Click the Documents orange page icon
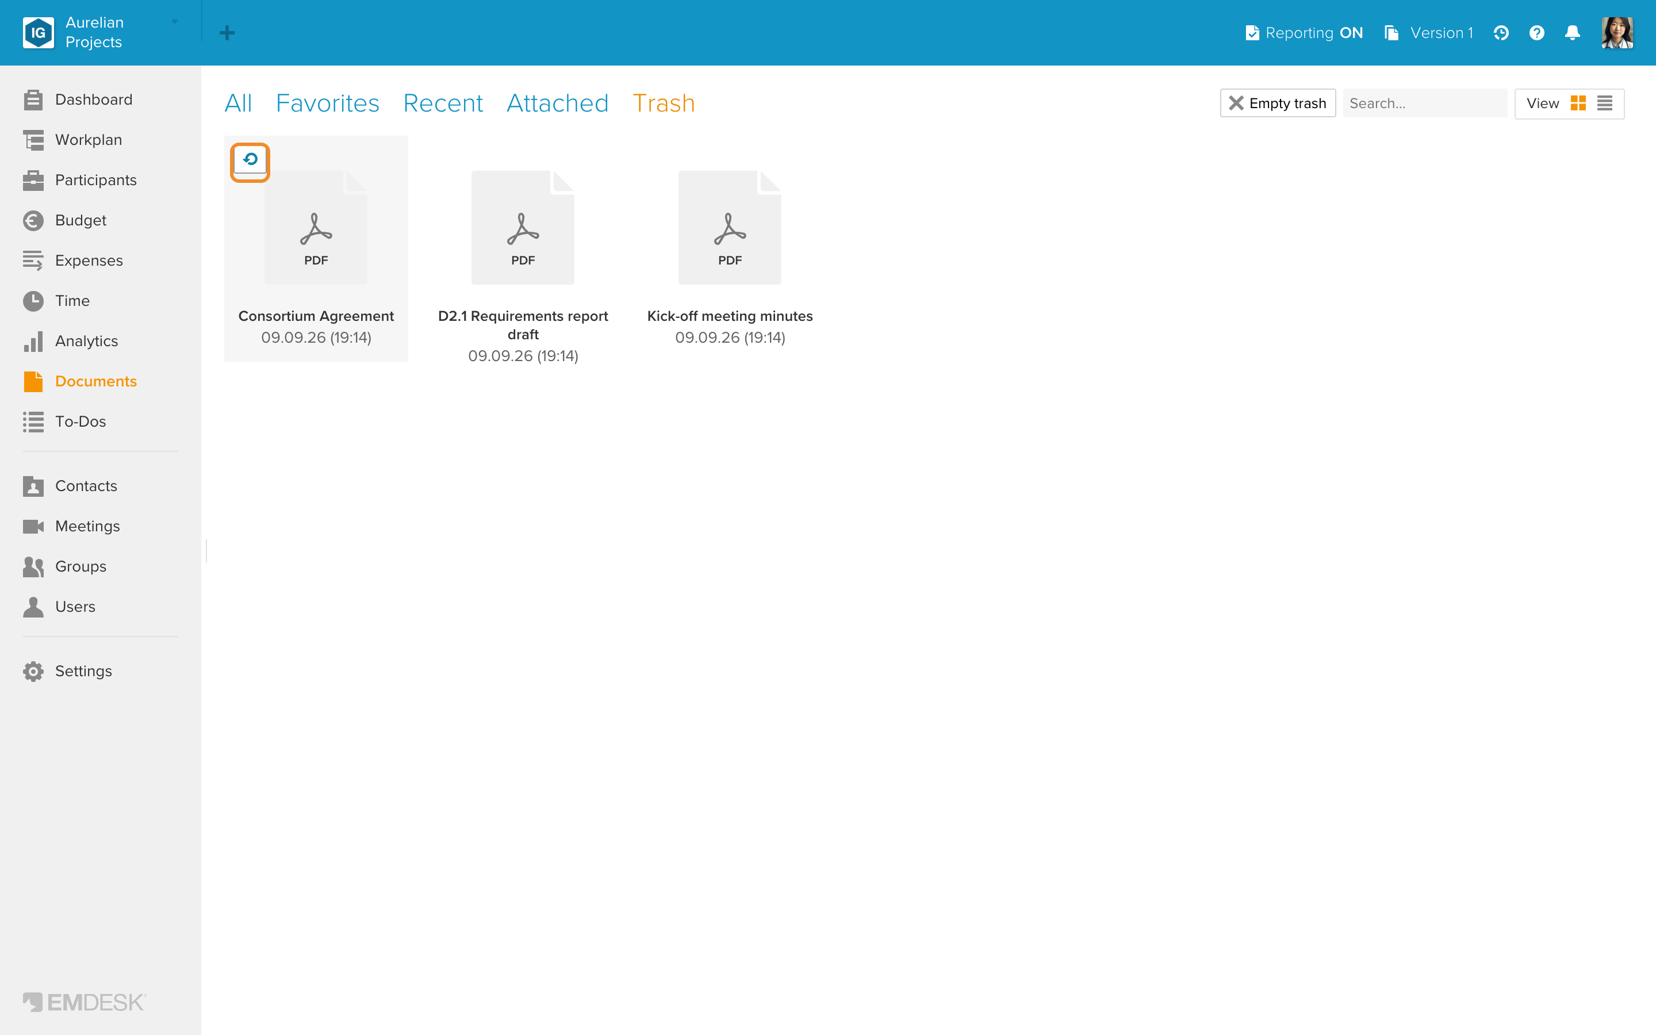1656x1035 pixels. [x=33, y=382]
